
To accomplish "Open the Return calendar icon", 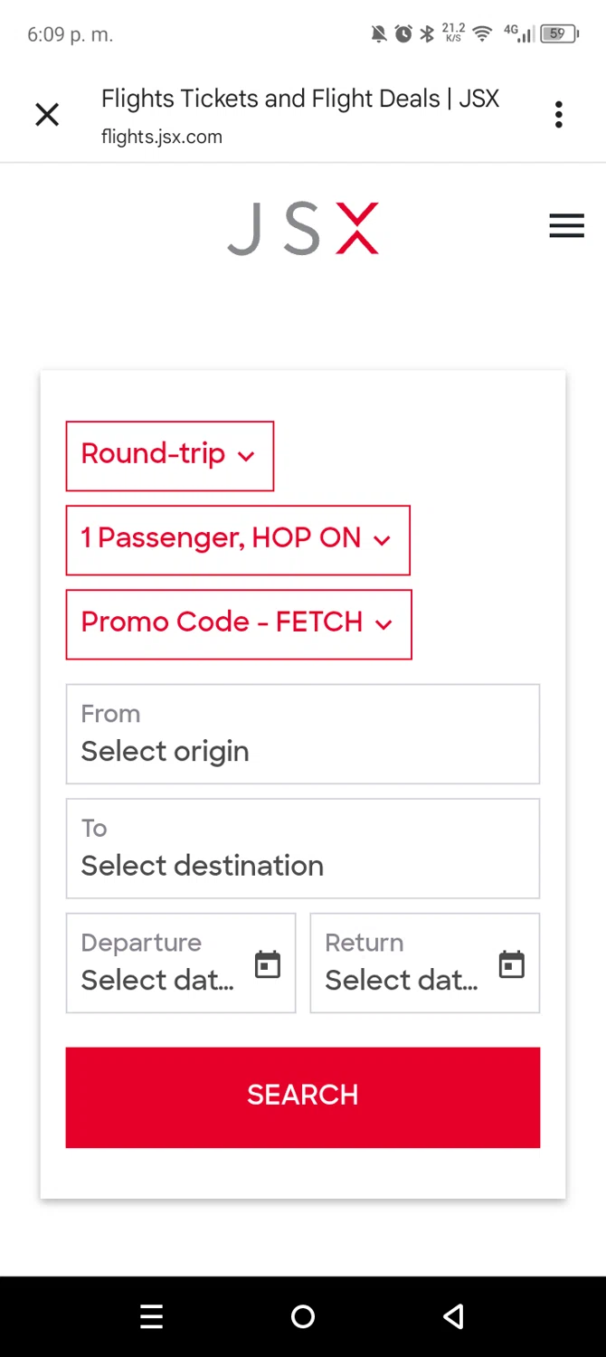I will tap(512, 964).
